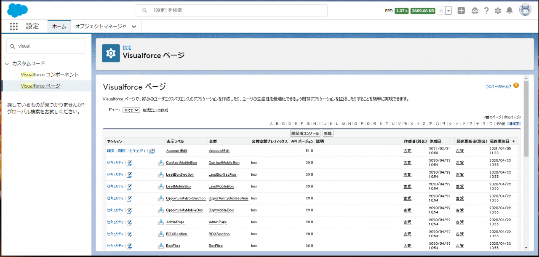Show notifications with the bell icon
Image resolution: width=539 pixels, height=257 pixels.
[510, 11]
